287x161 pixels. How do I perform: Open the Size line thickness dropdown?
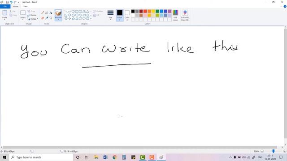pyautogui.click(x=110, y=15)
